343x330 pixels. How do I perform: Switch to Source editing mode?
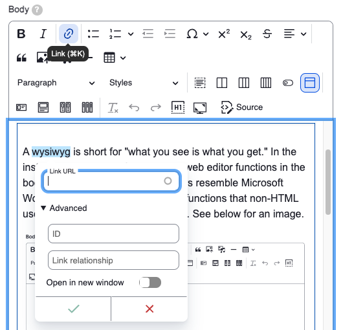[x=242, y=107]
